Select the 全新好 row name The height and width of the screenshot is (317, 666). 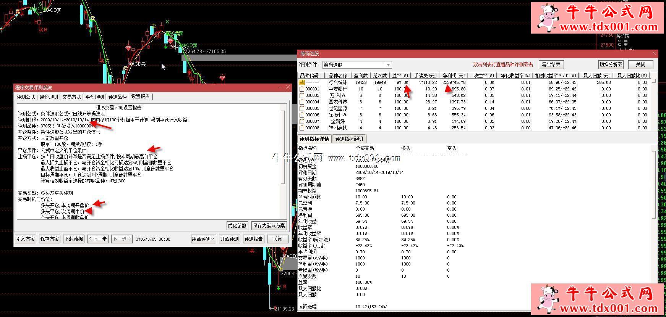[338, 121]
